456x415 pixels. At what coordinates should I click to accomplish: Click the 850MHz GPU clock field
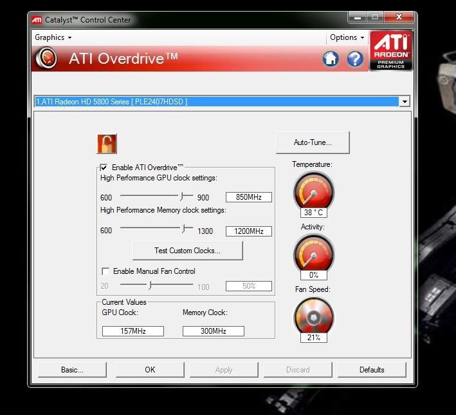click(249, 197)
